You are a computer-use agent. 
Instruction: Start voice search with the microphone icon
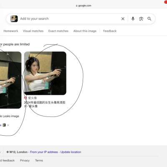tap(133, 19)
